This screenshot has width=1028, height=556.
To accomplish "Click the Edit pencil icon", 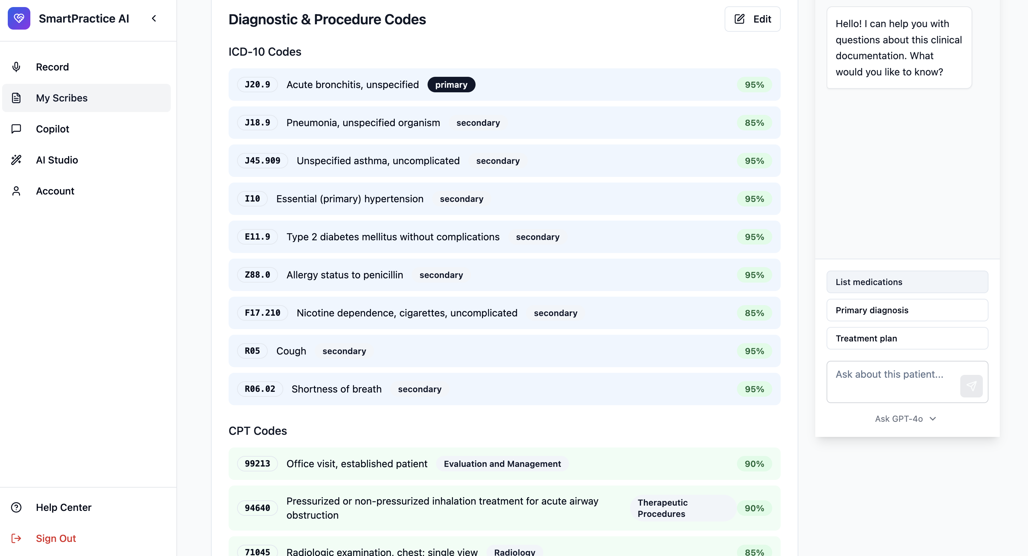I will tap(740, 19).
